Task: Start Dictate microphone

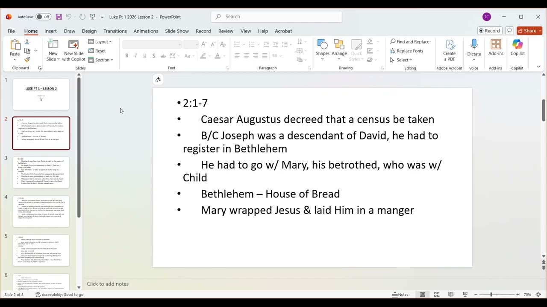Action: click(474, 44)
